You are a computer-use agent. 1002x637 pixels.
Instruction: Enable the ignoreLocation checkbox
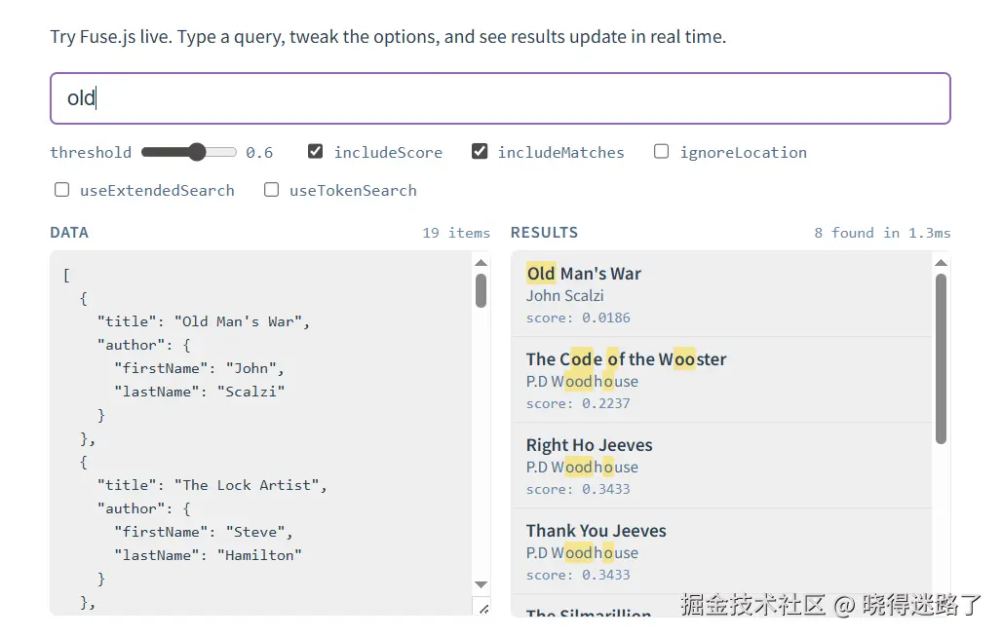tap(662, 152)
